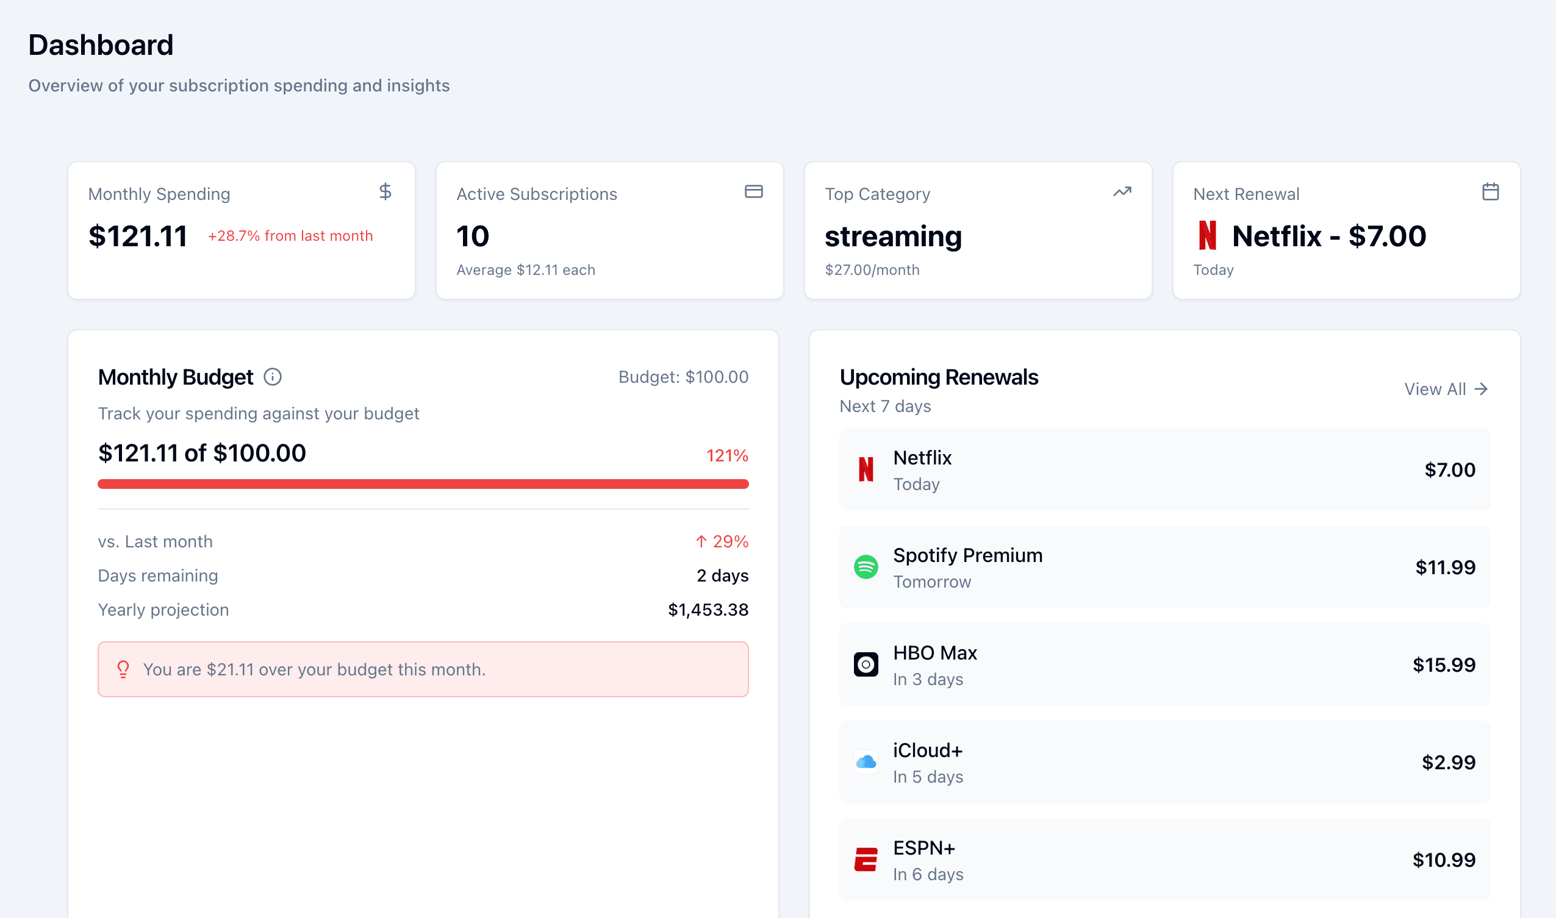
Task: Select the HBO Max app icon
Action: click(x=867, y=664)
